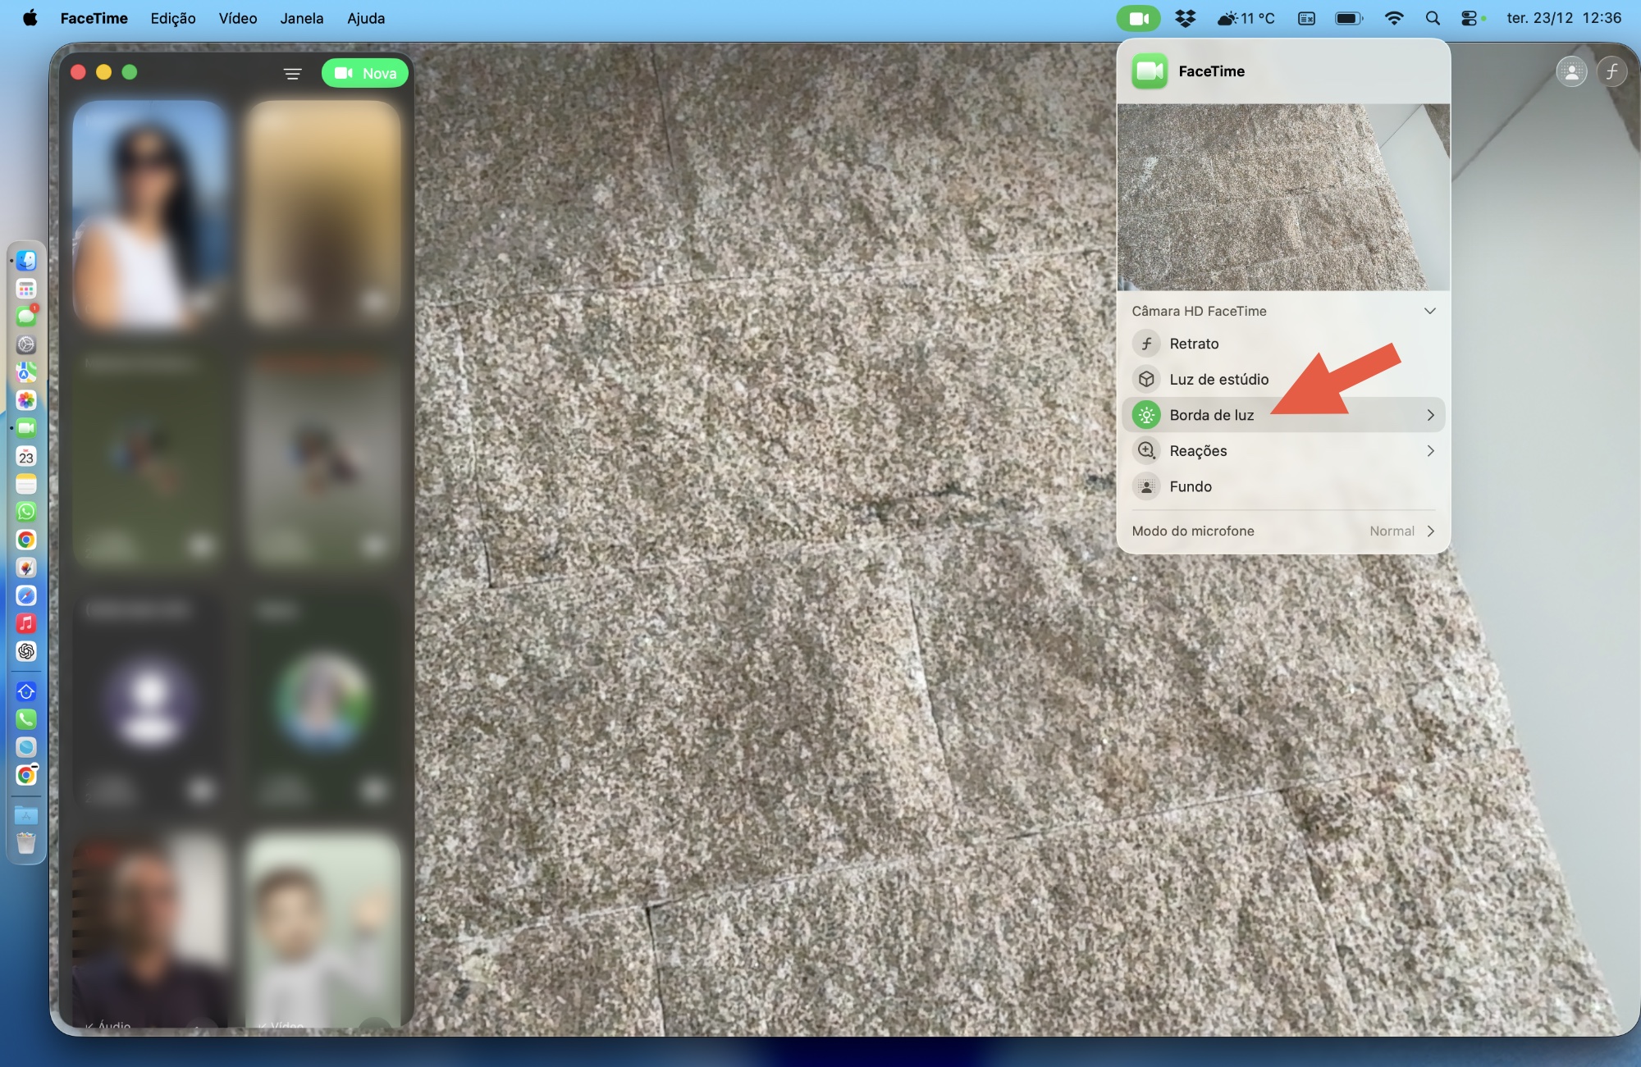The image size is (1641, 1067).
Task: Click the Dropbox menu bar icon
Action: click(x=1185, y=18)
